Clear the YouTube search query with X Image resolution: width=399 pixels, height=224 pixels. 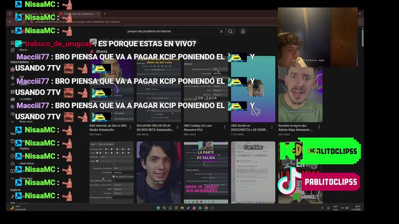point(221,31)
